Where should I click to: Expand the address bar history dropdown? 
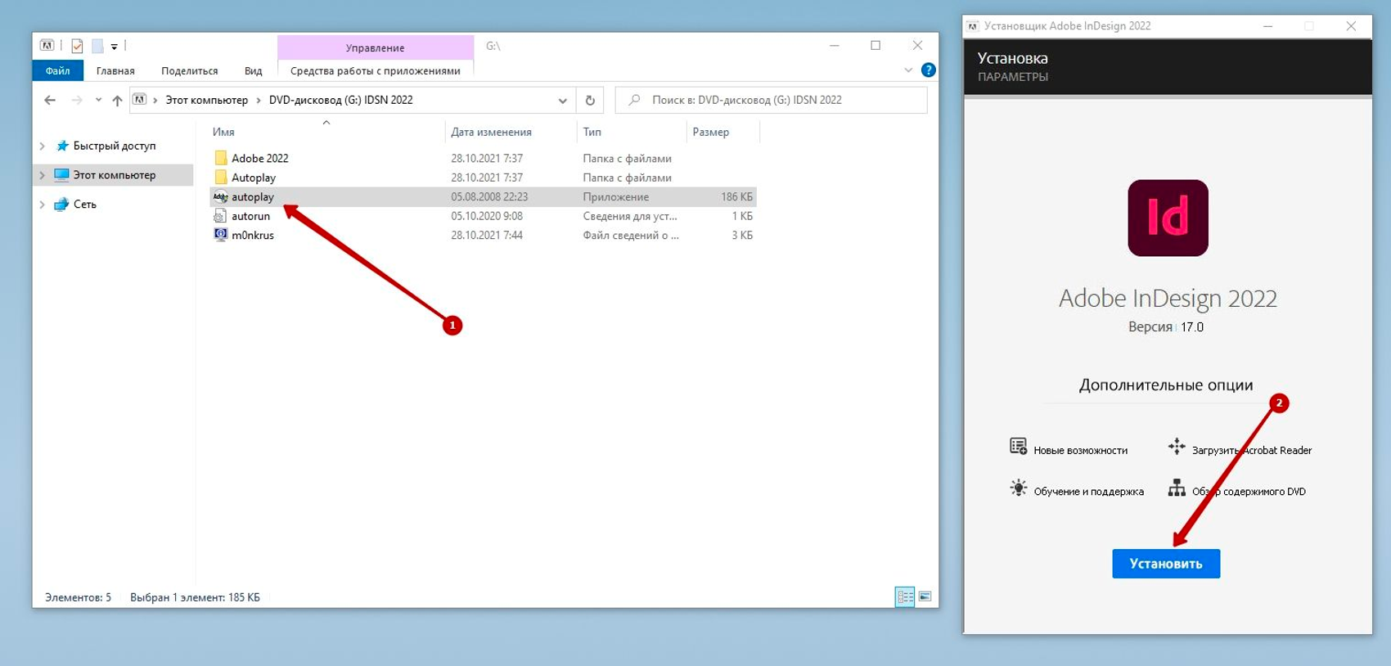563,101
